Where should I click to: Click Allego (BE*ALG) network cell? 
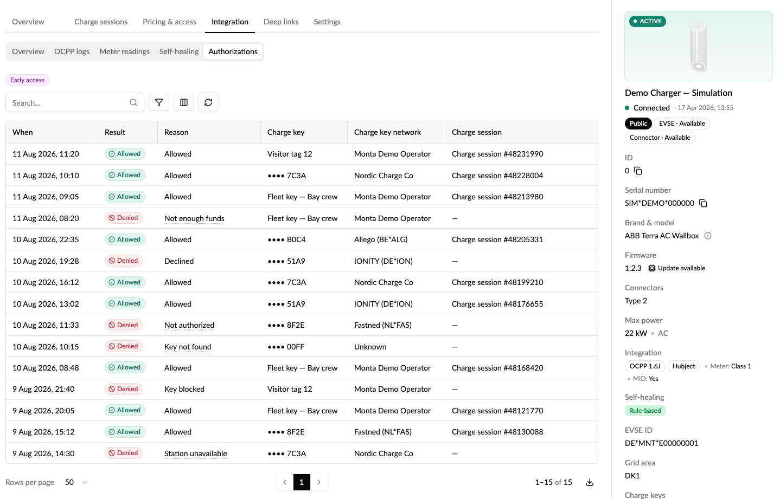coord(381,239)
